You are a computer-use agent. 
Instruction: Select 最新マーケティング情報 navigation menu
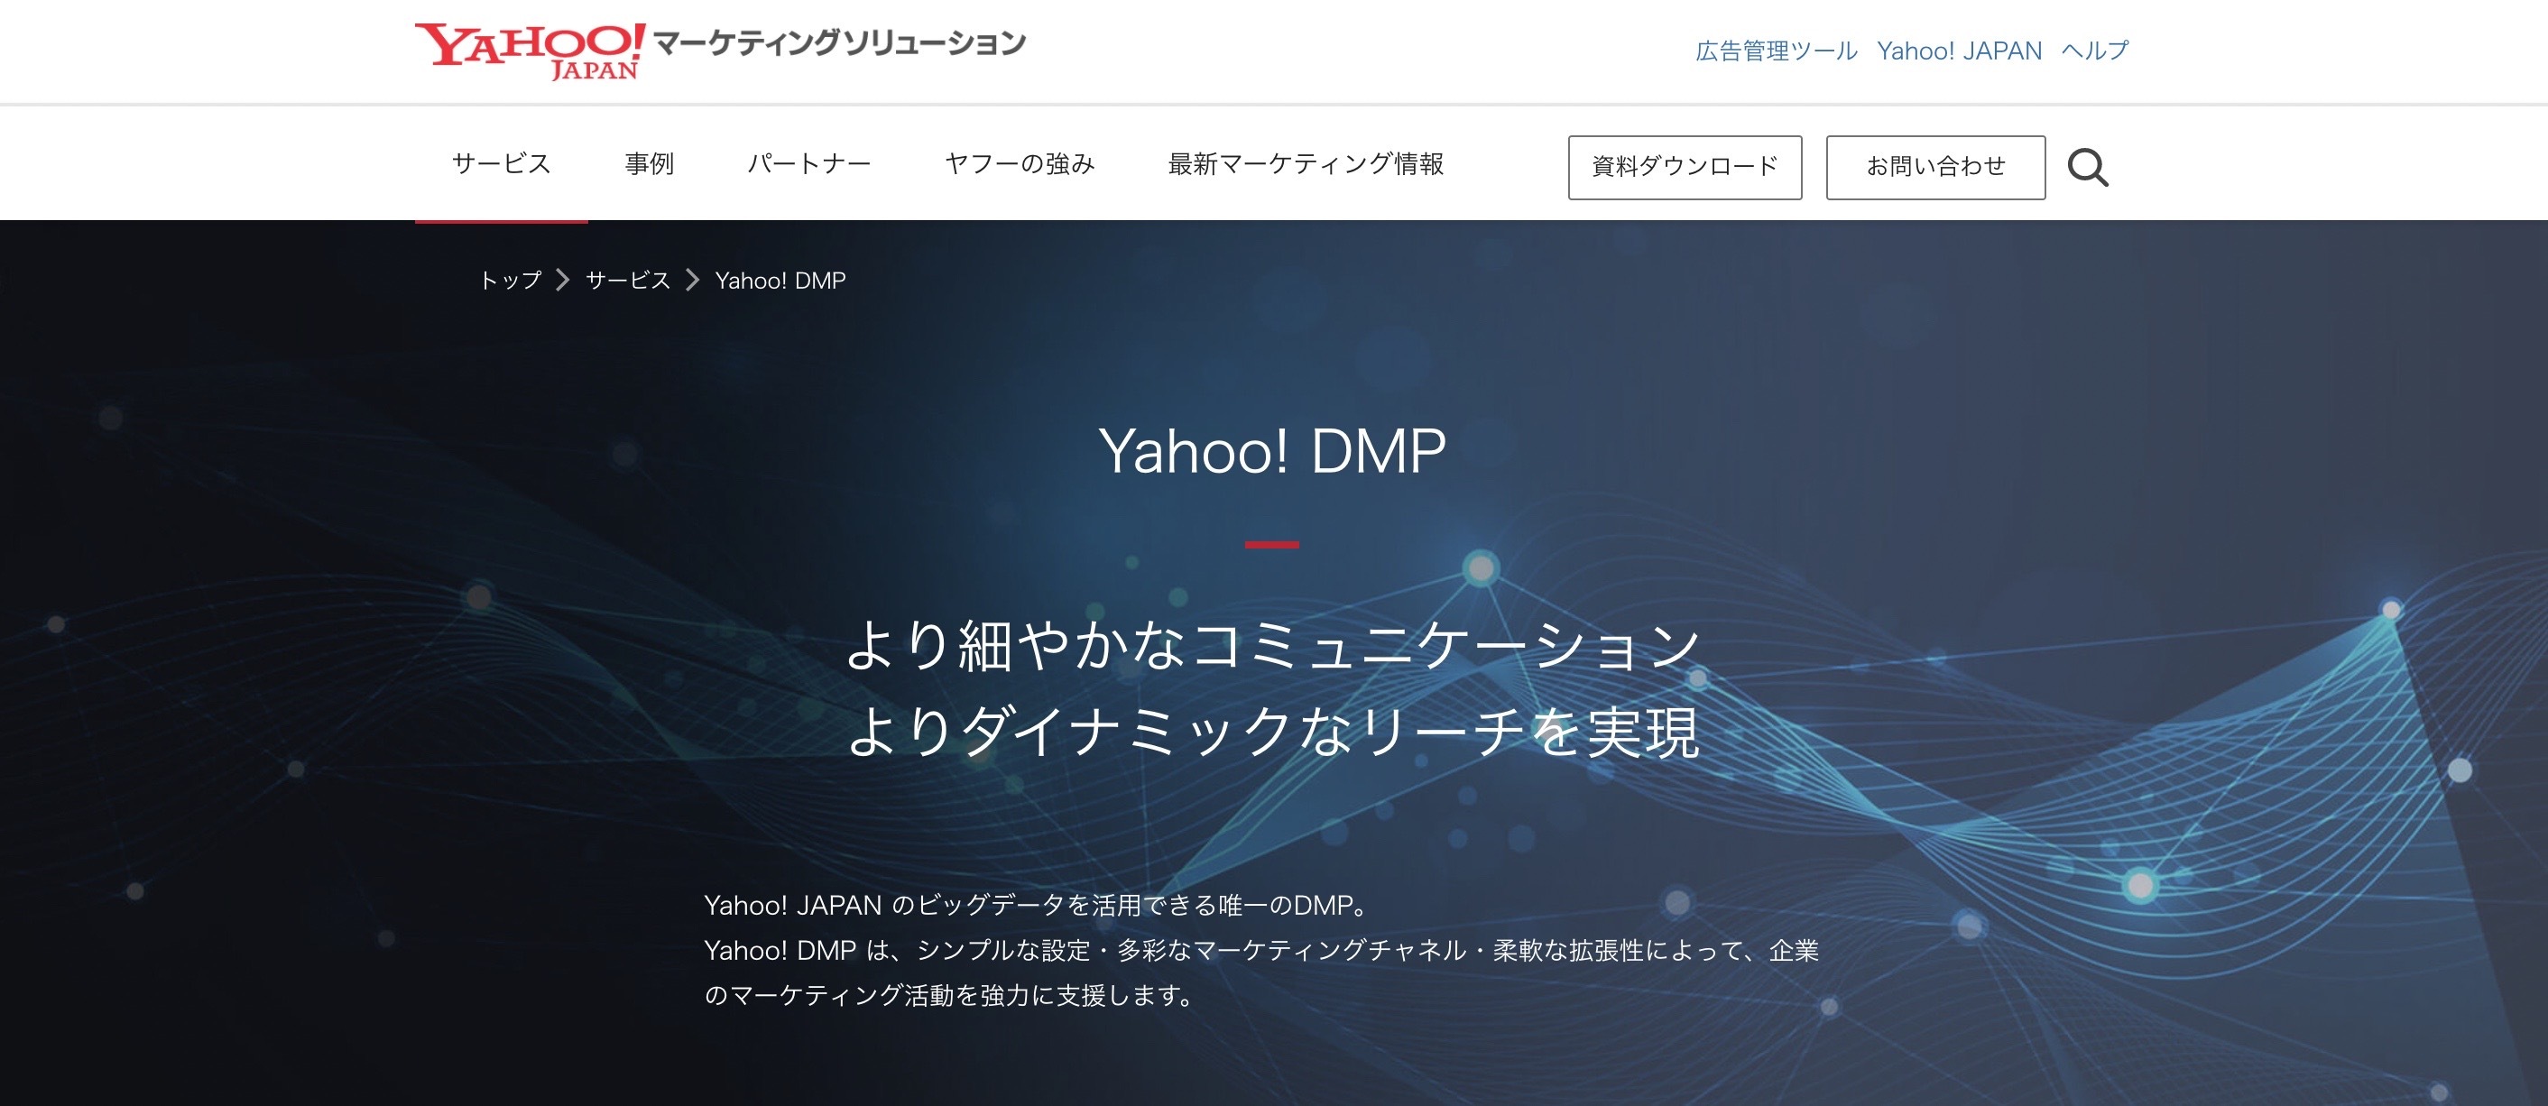[x=1306, y=163]
